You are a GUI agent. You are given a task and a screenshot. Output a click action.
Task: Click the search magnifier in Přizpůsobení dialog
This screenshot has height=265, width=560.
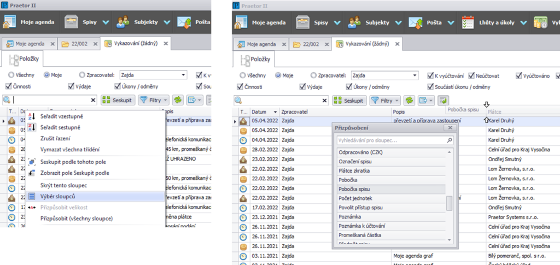coord(450,140)
